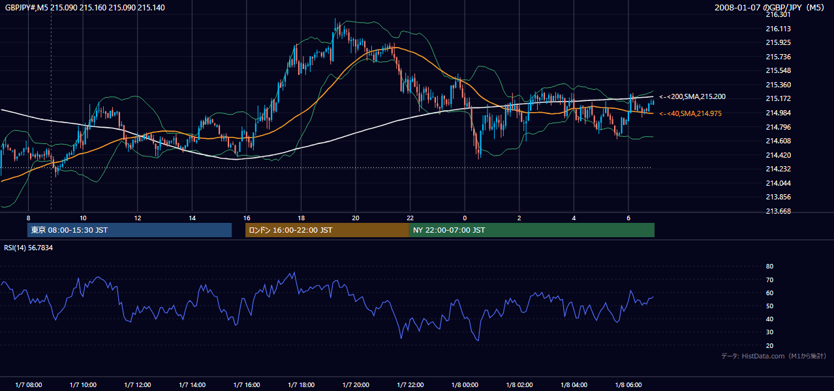Click price axis value 216.113

[x=778, y=29]
